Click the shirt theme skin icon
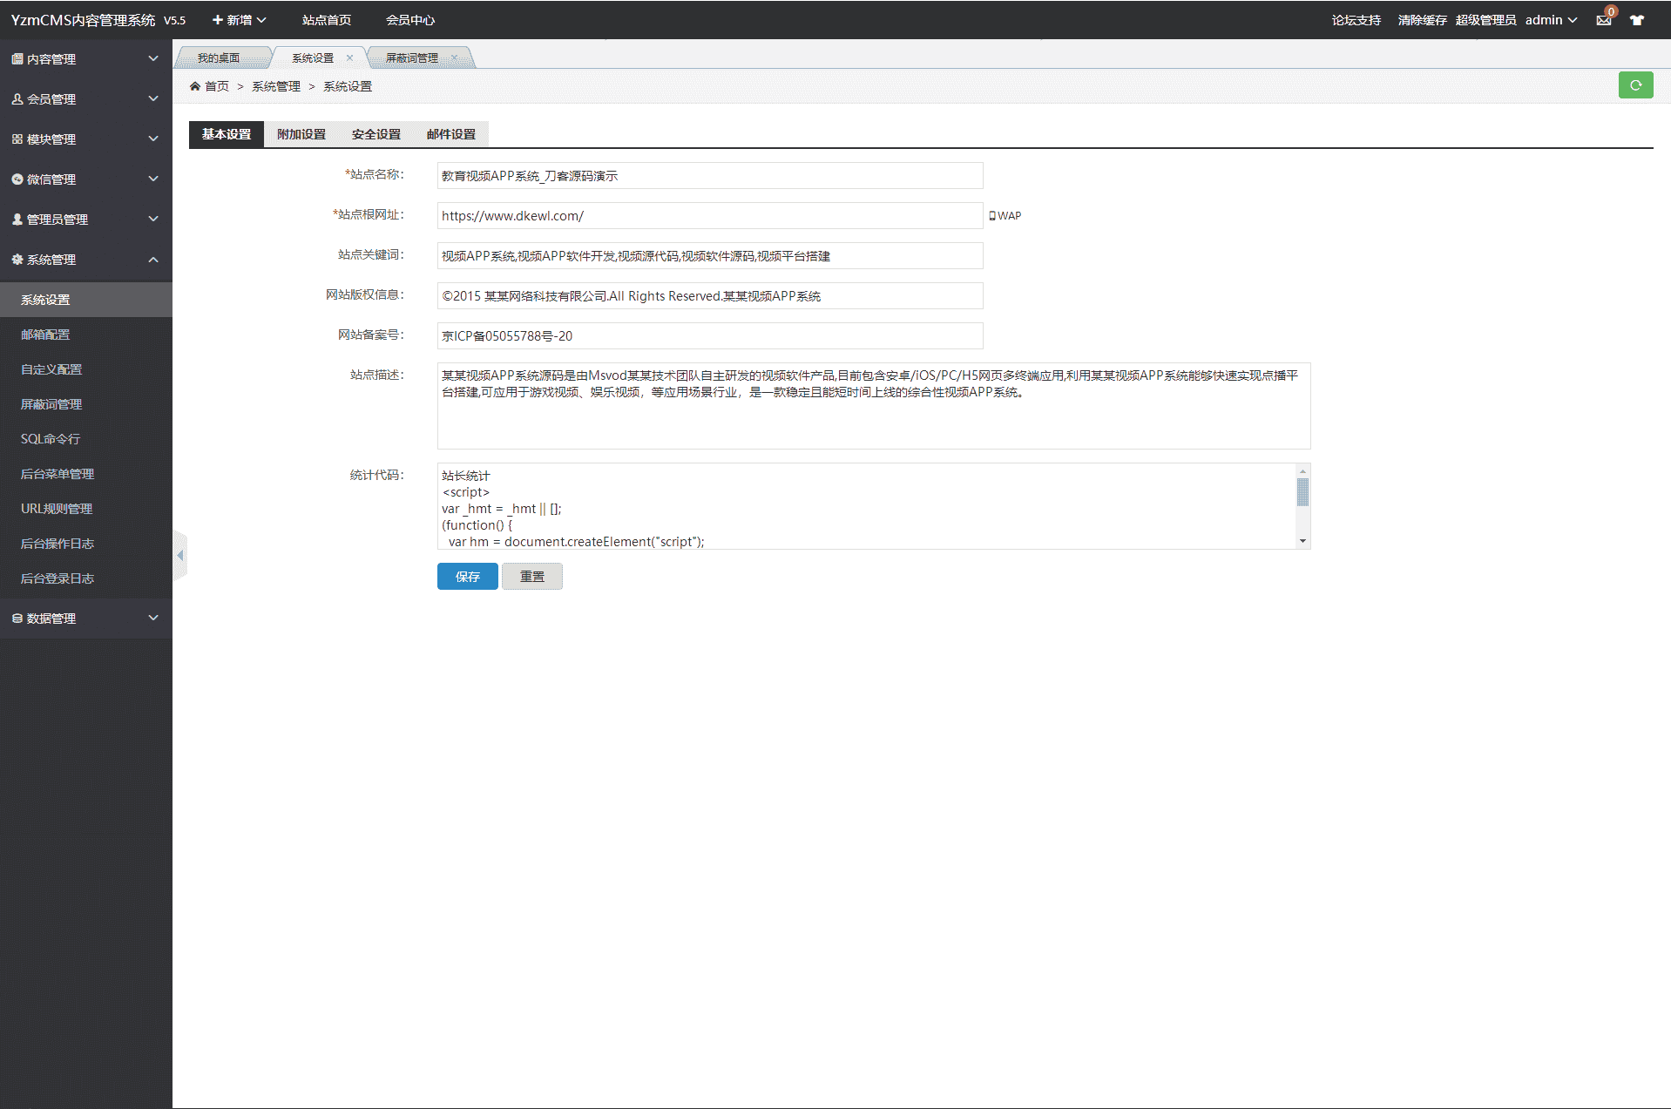 [1637, 20]
